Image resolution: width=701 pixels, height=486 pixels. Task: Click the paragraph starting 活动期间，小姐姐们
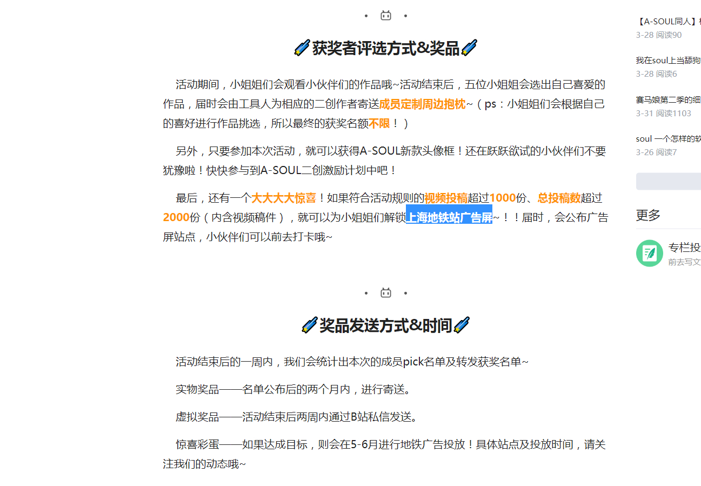(x=385, y=104)
